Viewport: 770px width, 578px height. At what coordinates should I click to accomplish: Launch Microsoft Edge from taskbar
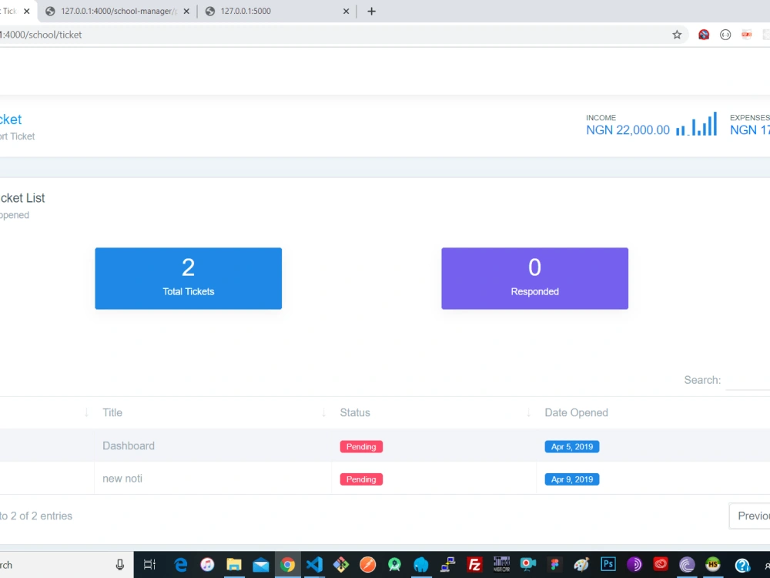(x=181, y=565)
